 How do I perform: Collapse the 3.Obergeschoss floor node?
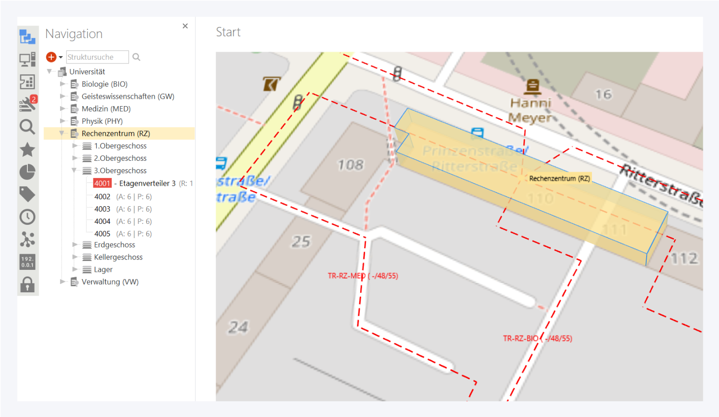pos(74,171)
